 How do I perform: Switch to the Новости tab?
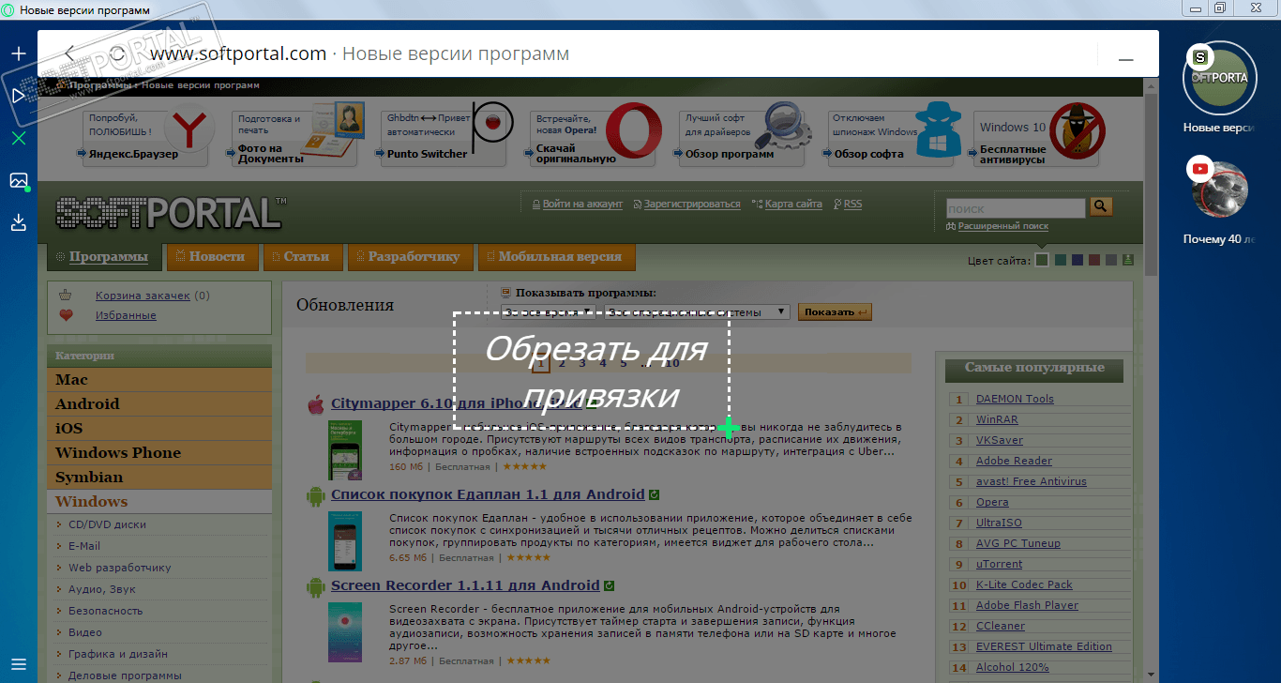[x=210, y=256]
